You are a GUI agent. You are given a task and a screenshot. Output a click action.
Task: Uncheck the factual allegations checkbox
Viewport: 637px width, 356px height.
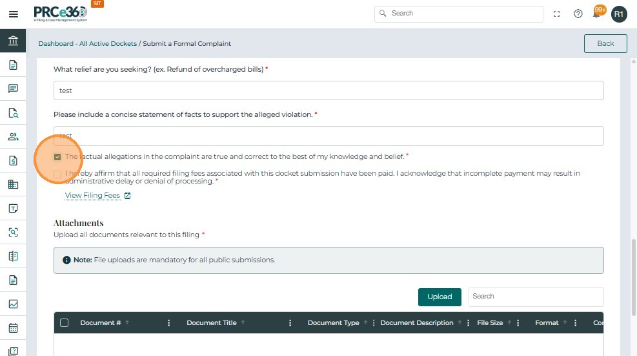(58, 157)
